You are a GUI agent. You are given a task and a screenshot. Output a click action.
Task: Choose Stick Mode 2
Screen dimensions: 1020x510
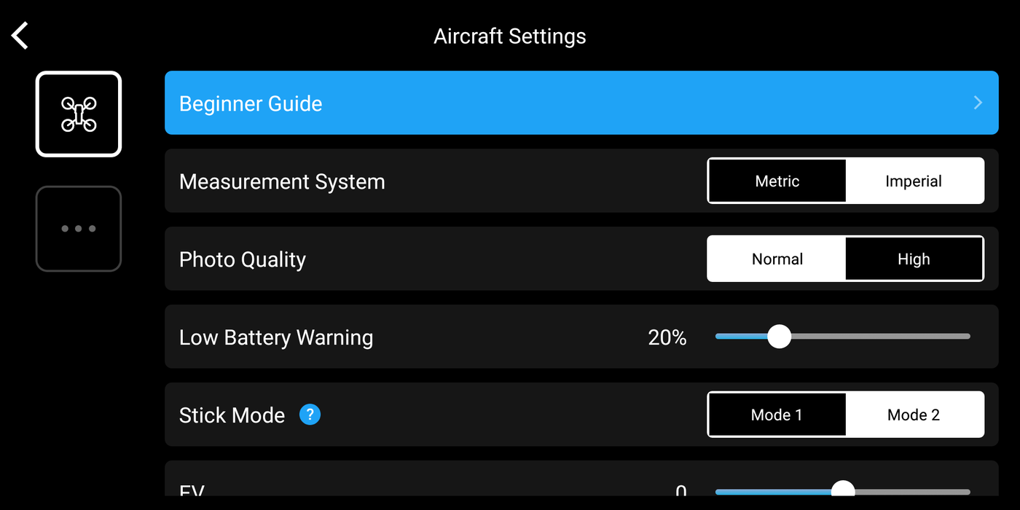pyautogui.click(x=914, y=415)
